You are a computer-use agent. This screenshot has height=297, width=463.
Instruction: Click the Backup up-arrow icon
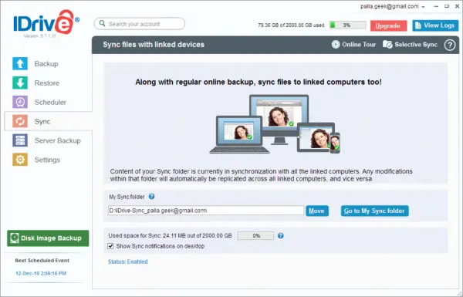20,64
